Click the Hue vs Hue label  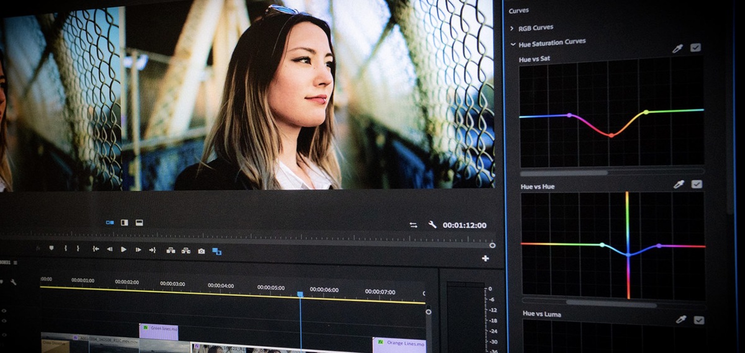pos(537,186)
